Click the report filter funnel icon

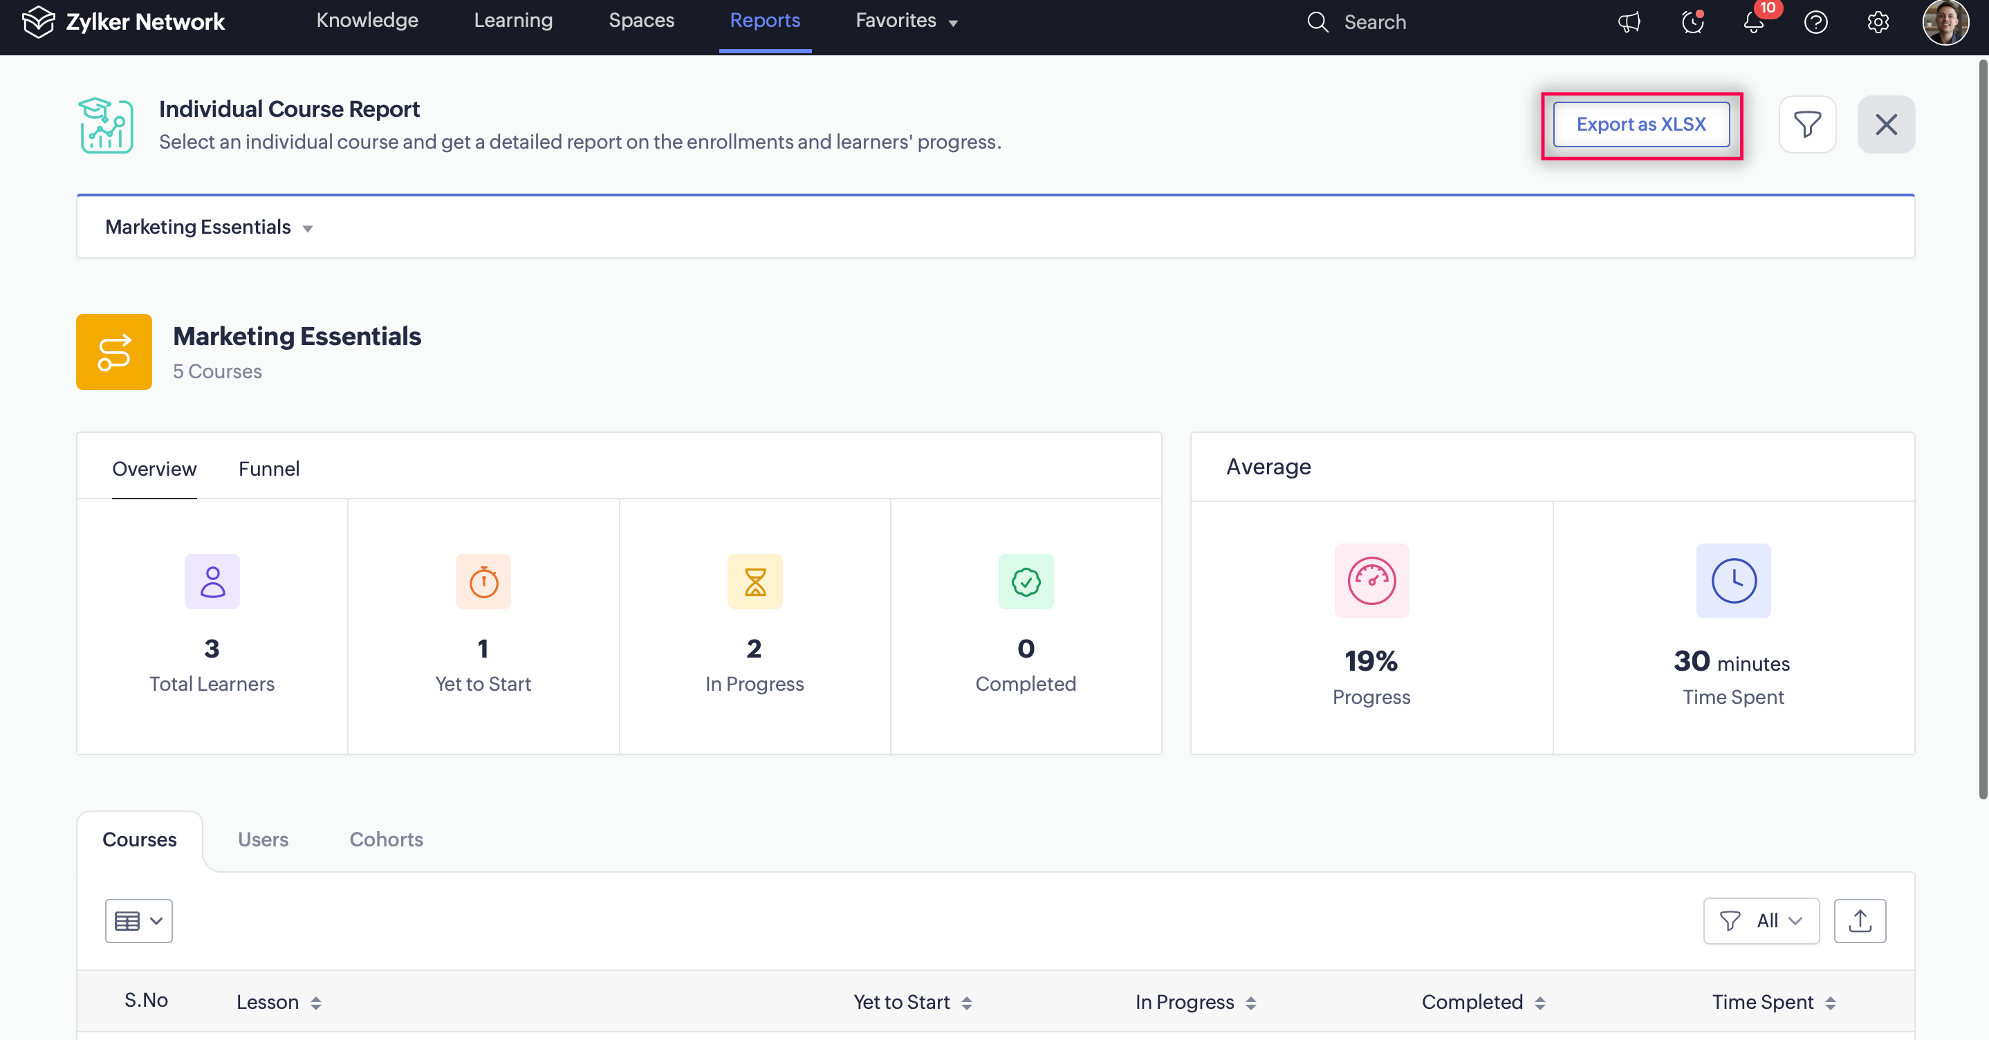coord(1807,124)
